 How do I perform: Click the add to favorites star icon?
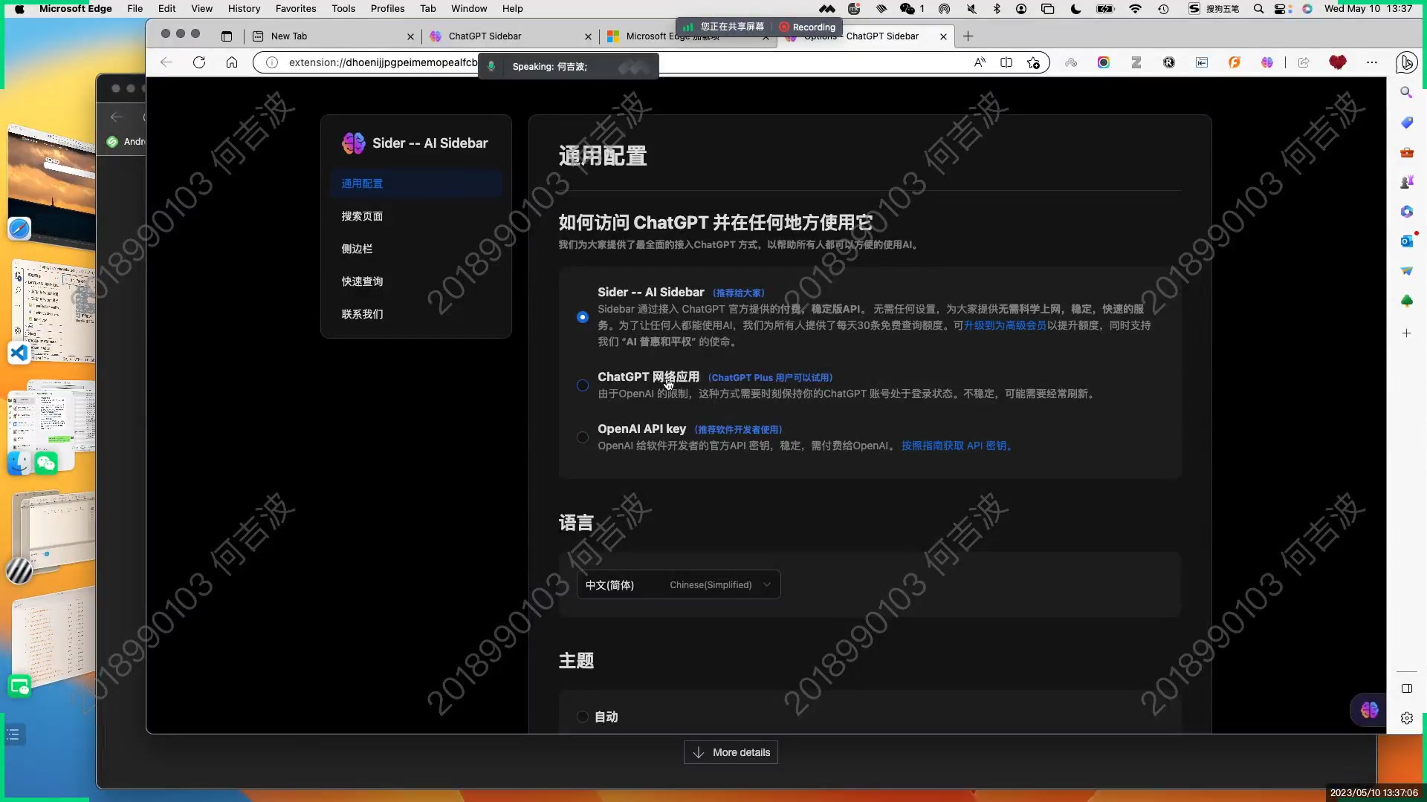point(1033,62)
